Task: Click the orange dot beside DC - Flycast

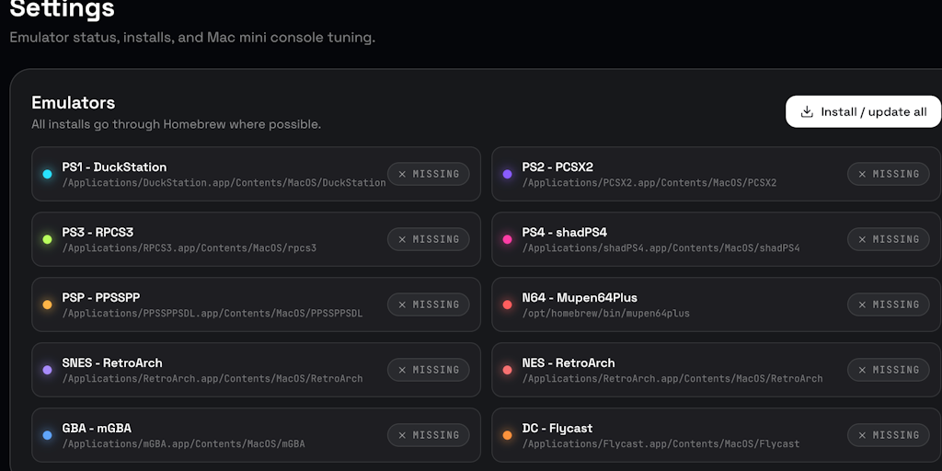Action: (x=507, y=435)
